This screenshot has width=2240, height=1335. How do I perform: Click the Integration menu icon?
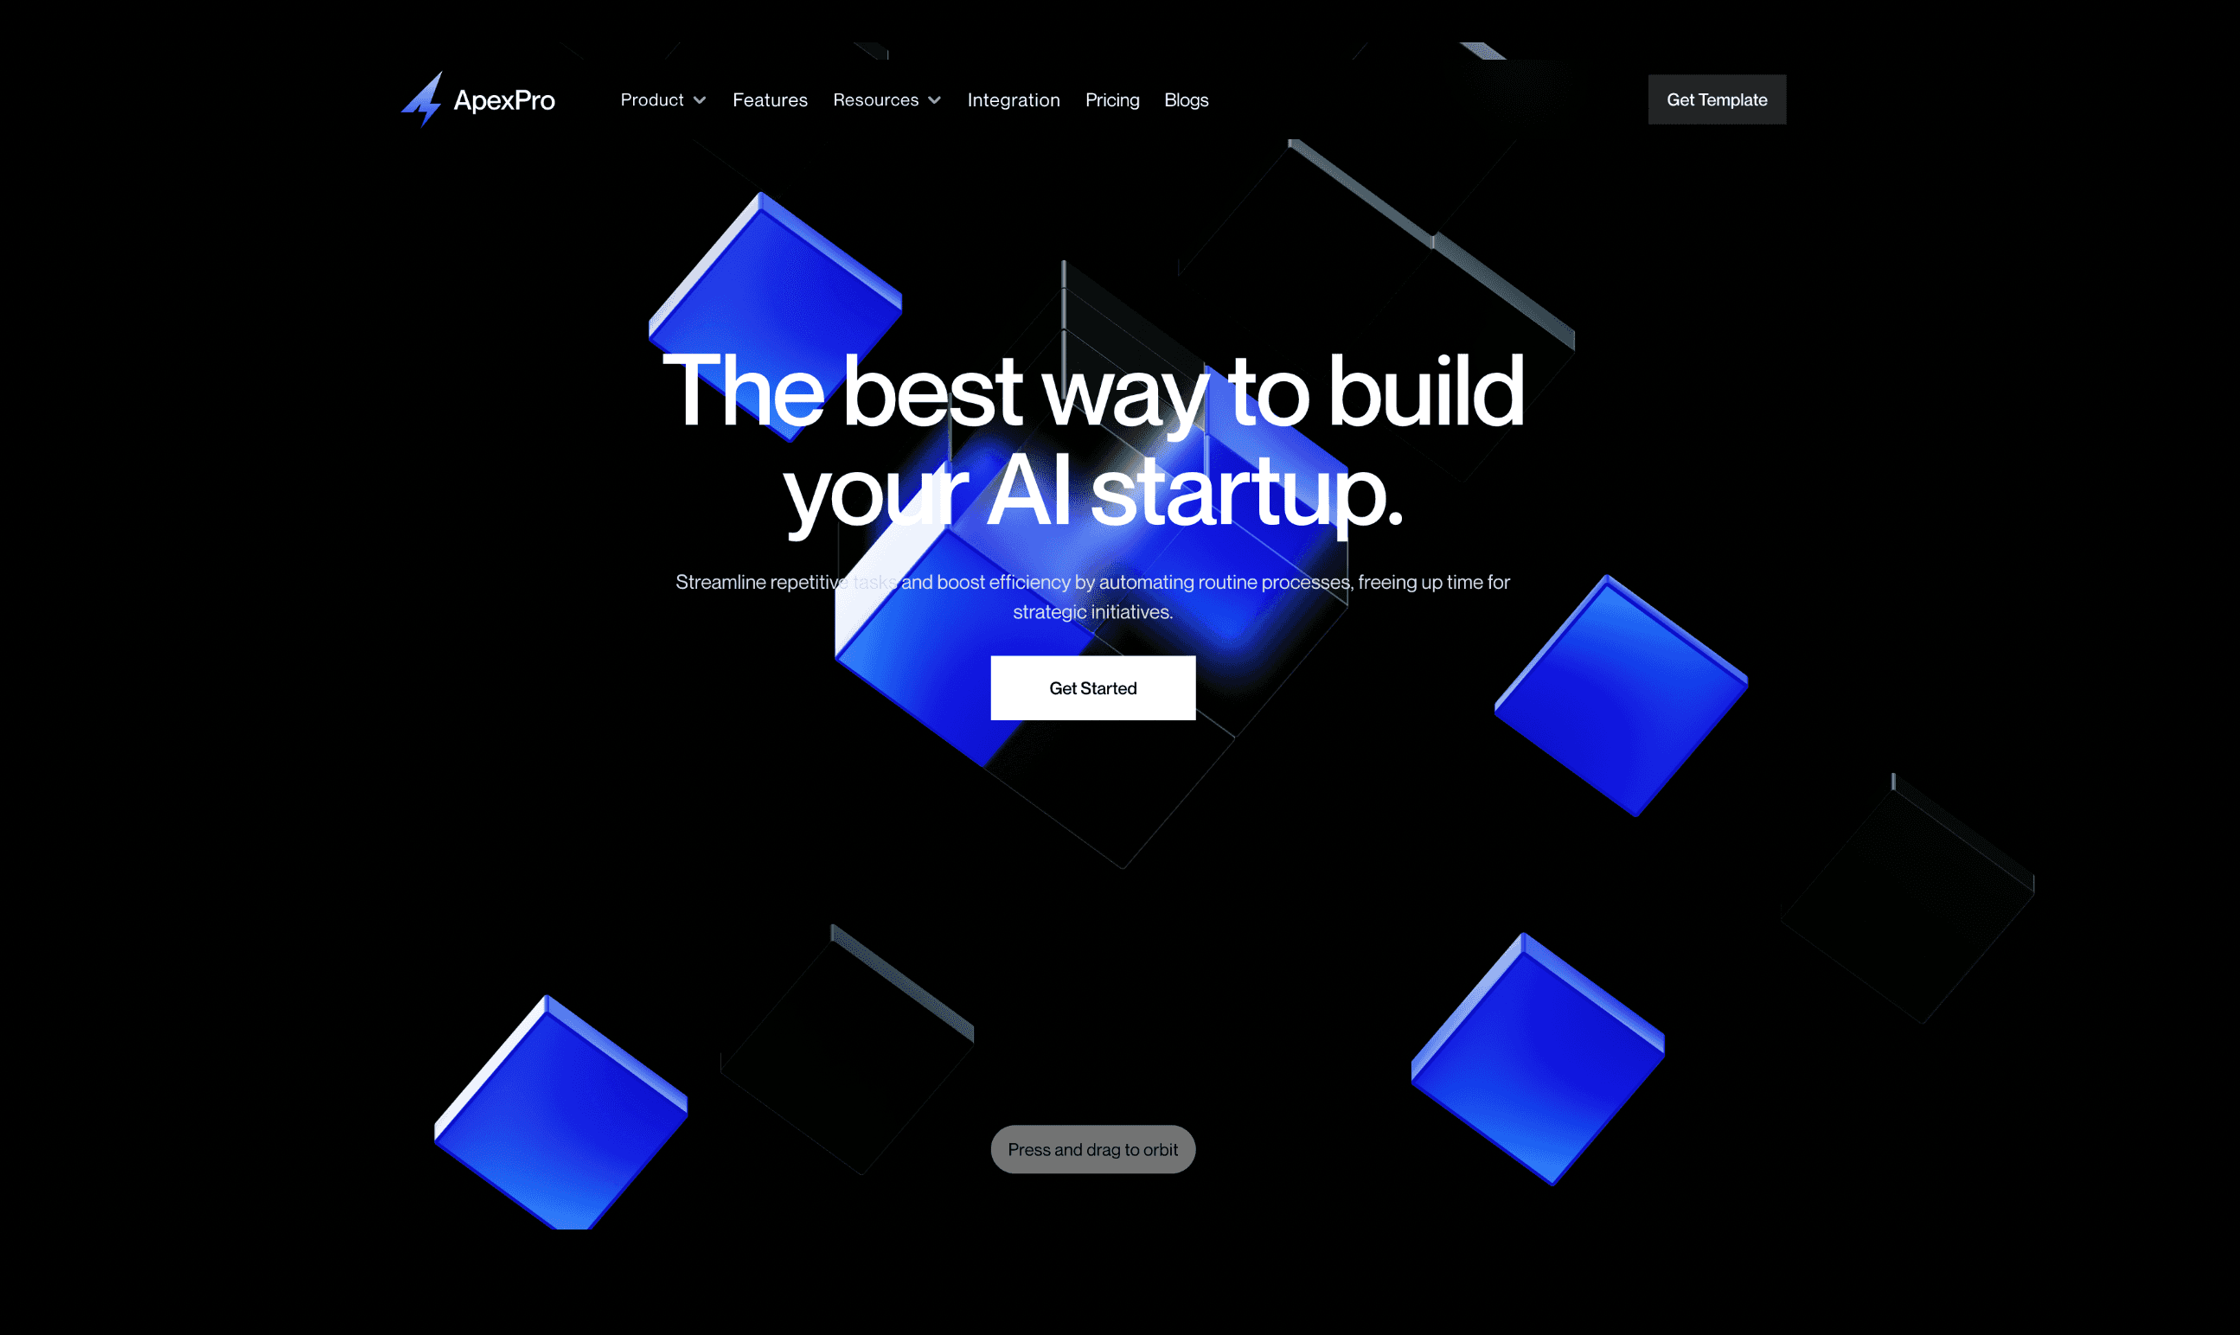1014,99
